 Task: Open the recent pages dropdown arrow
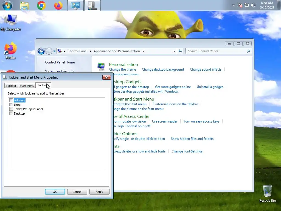pyautogui.click(x=54, y=51)
